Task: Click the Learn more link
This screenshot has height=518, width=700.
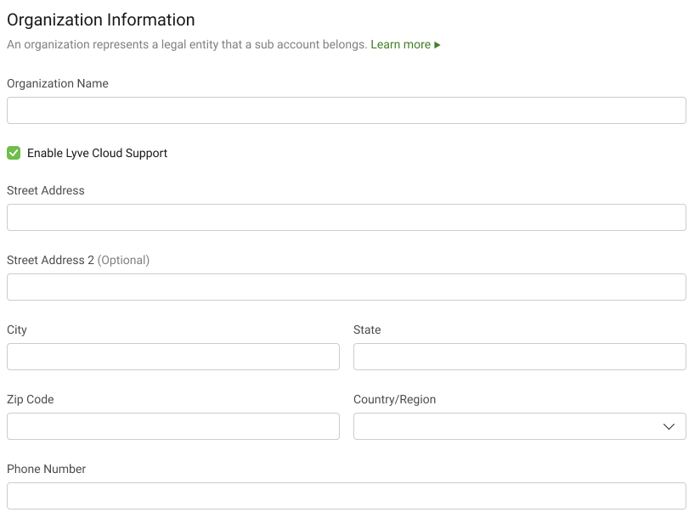Action: 400,44
